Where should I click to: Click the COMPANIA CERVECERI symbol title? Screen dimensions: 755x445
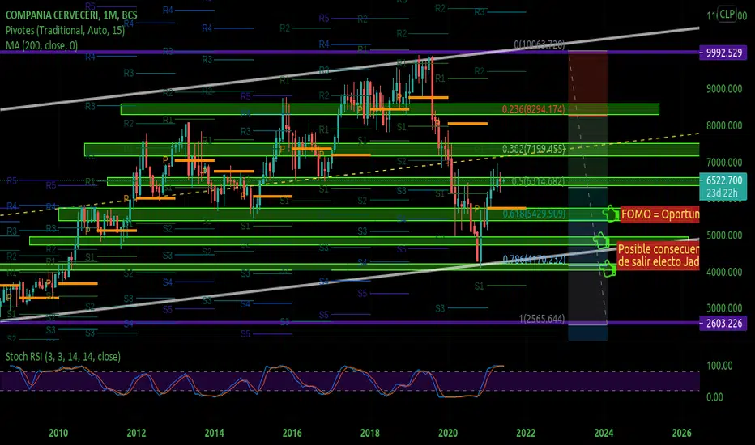pos(53,15)
